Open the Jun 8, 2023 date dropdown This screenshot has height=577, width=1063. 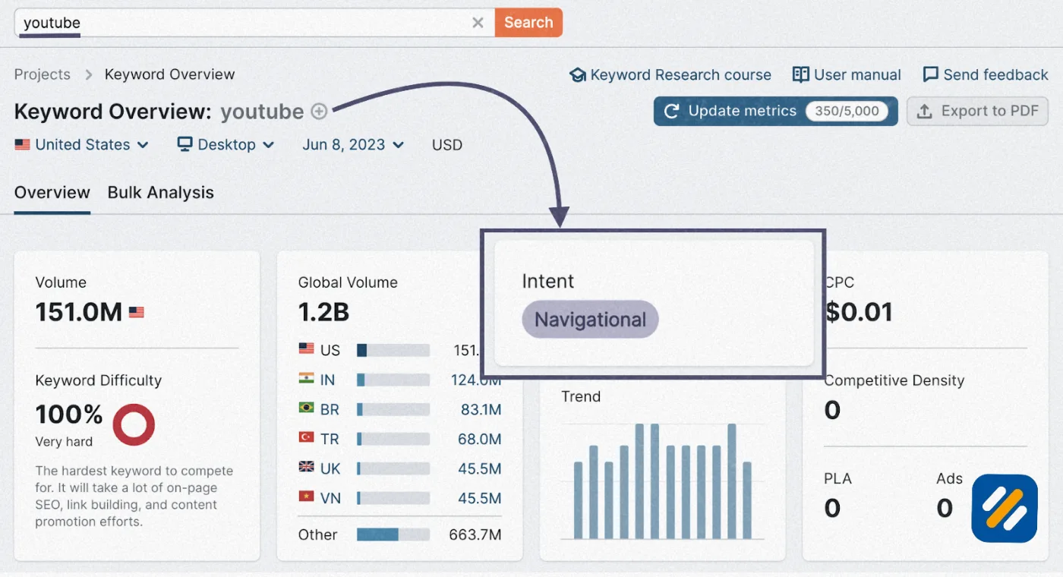point(353,144)
